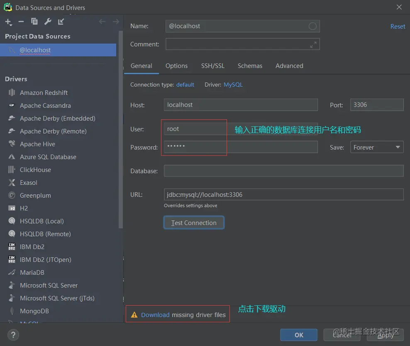Click IBM Db2 (JTOpen) driver icon
Image resolution: width=410 pixels, height=346 pixels.
(12, 259)
